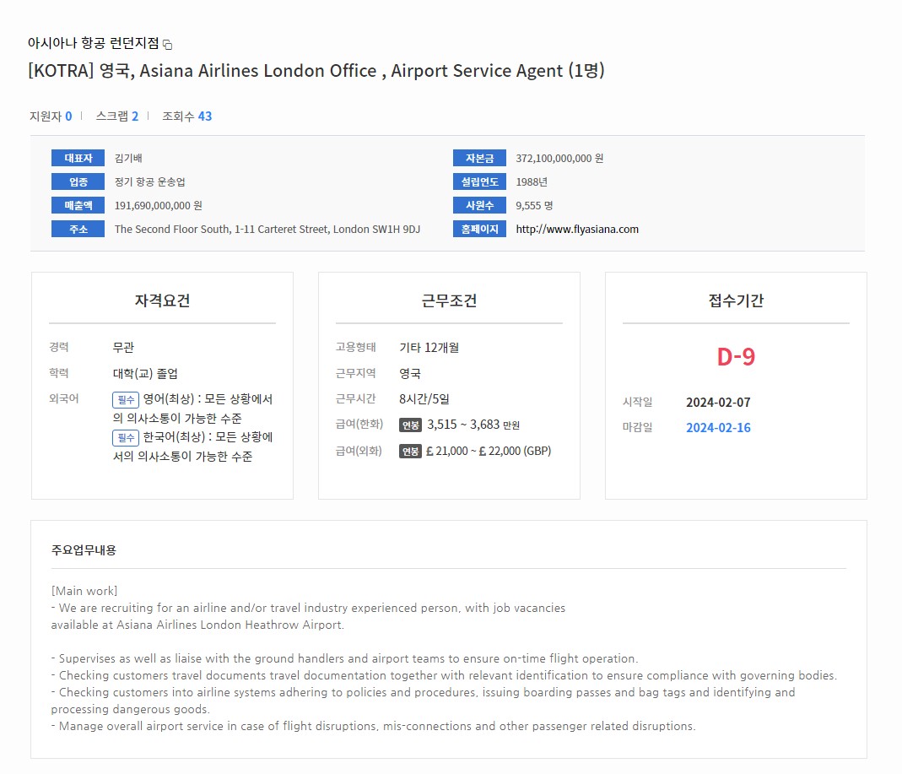Click the line starting 'Supervises as well as liaise'
The height and width of the screenshot is (774, 902).
coord(344,658)
